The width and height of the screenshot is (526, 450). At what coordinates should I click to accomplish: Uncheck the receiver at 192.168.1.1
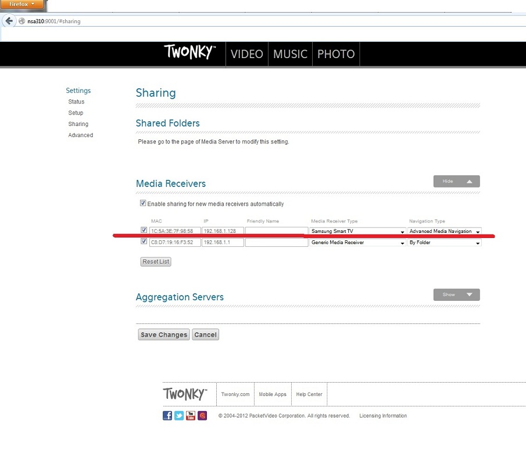[144, 242]
